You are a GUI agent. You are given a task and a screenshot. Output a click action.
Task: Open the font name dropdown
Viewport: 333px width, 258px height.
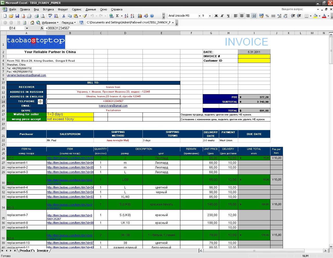(199, 16)
